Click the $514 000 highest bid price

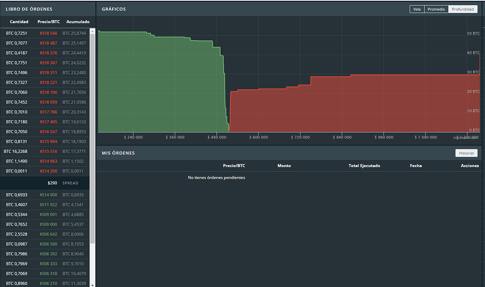48,195
